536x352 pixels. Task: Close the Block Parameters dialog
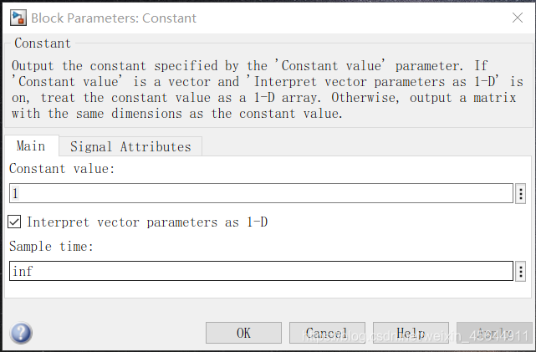(518, 18)
